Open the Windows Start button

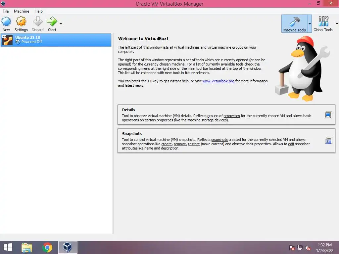click(x=8, y=247)
